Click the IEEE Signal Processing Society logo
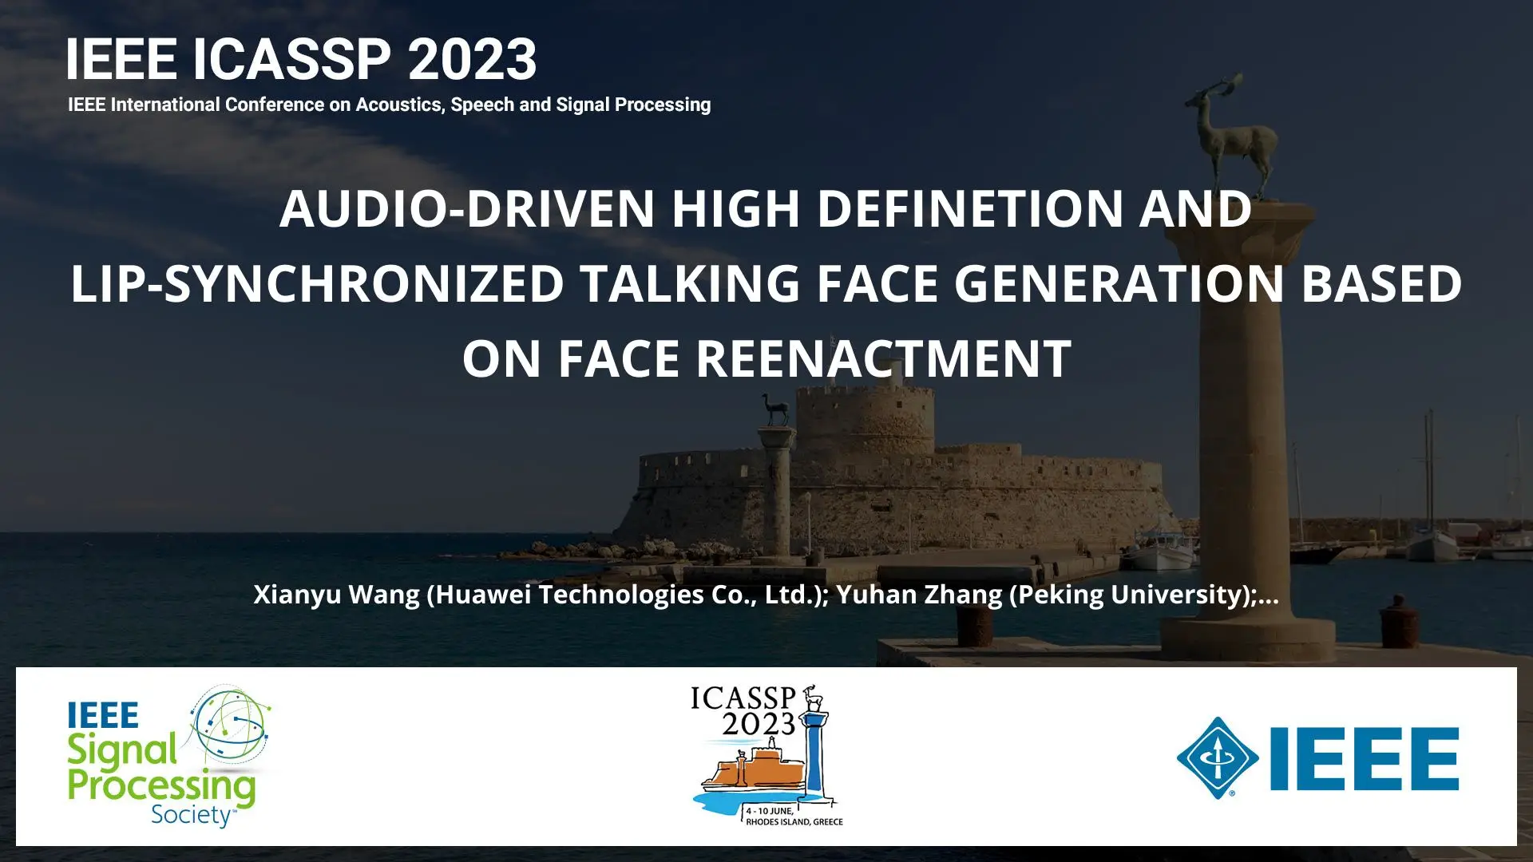1533x862 pixels. 169,756
